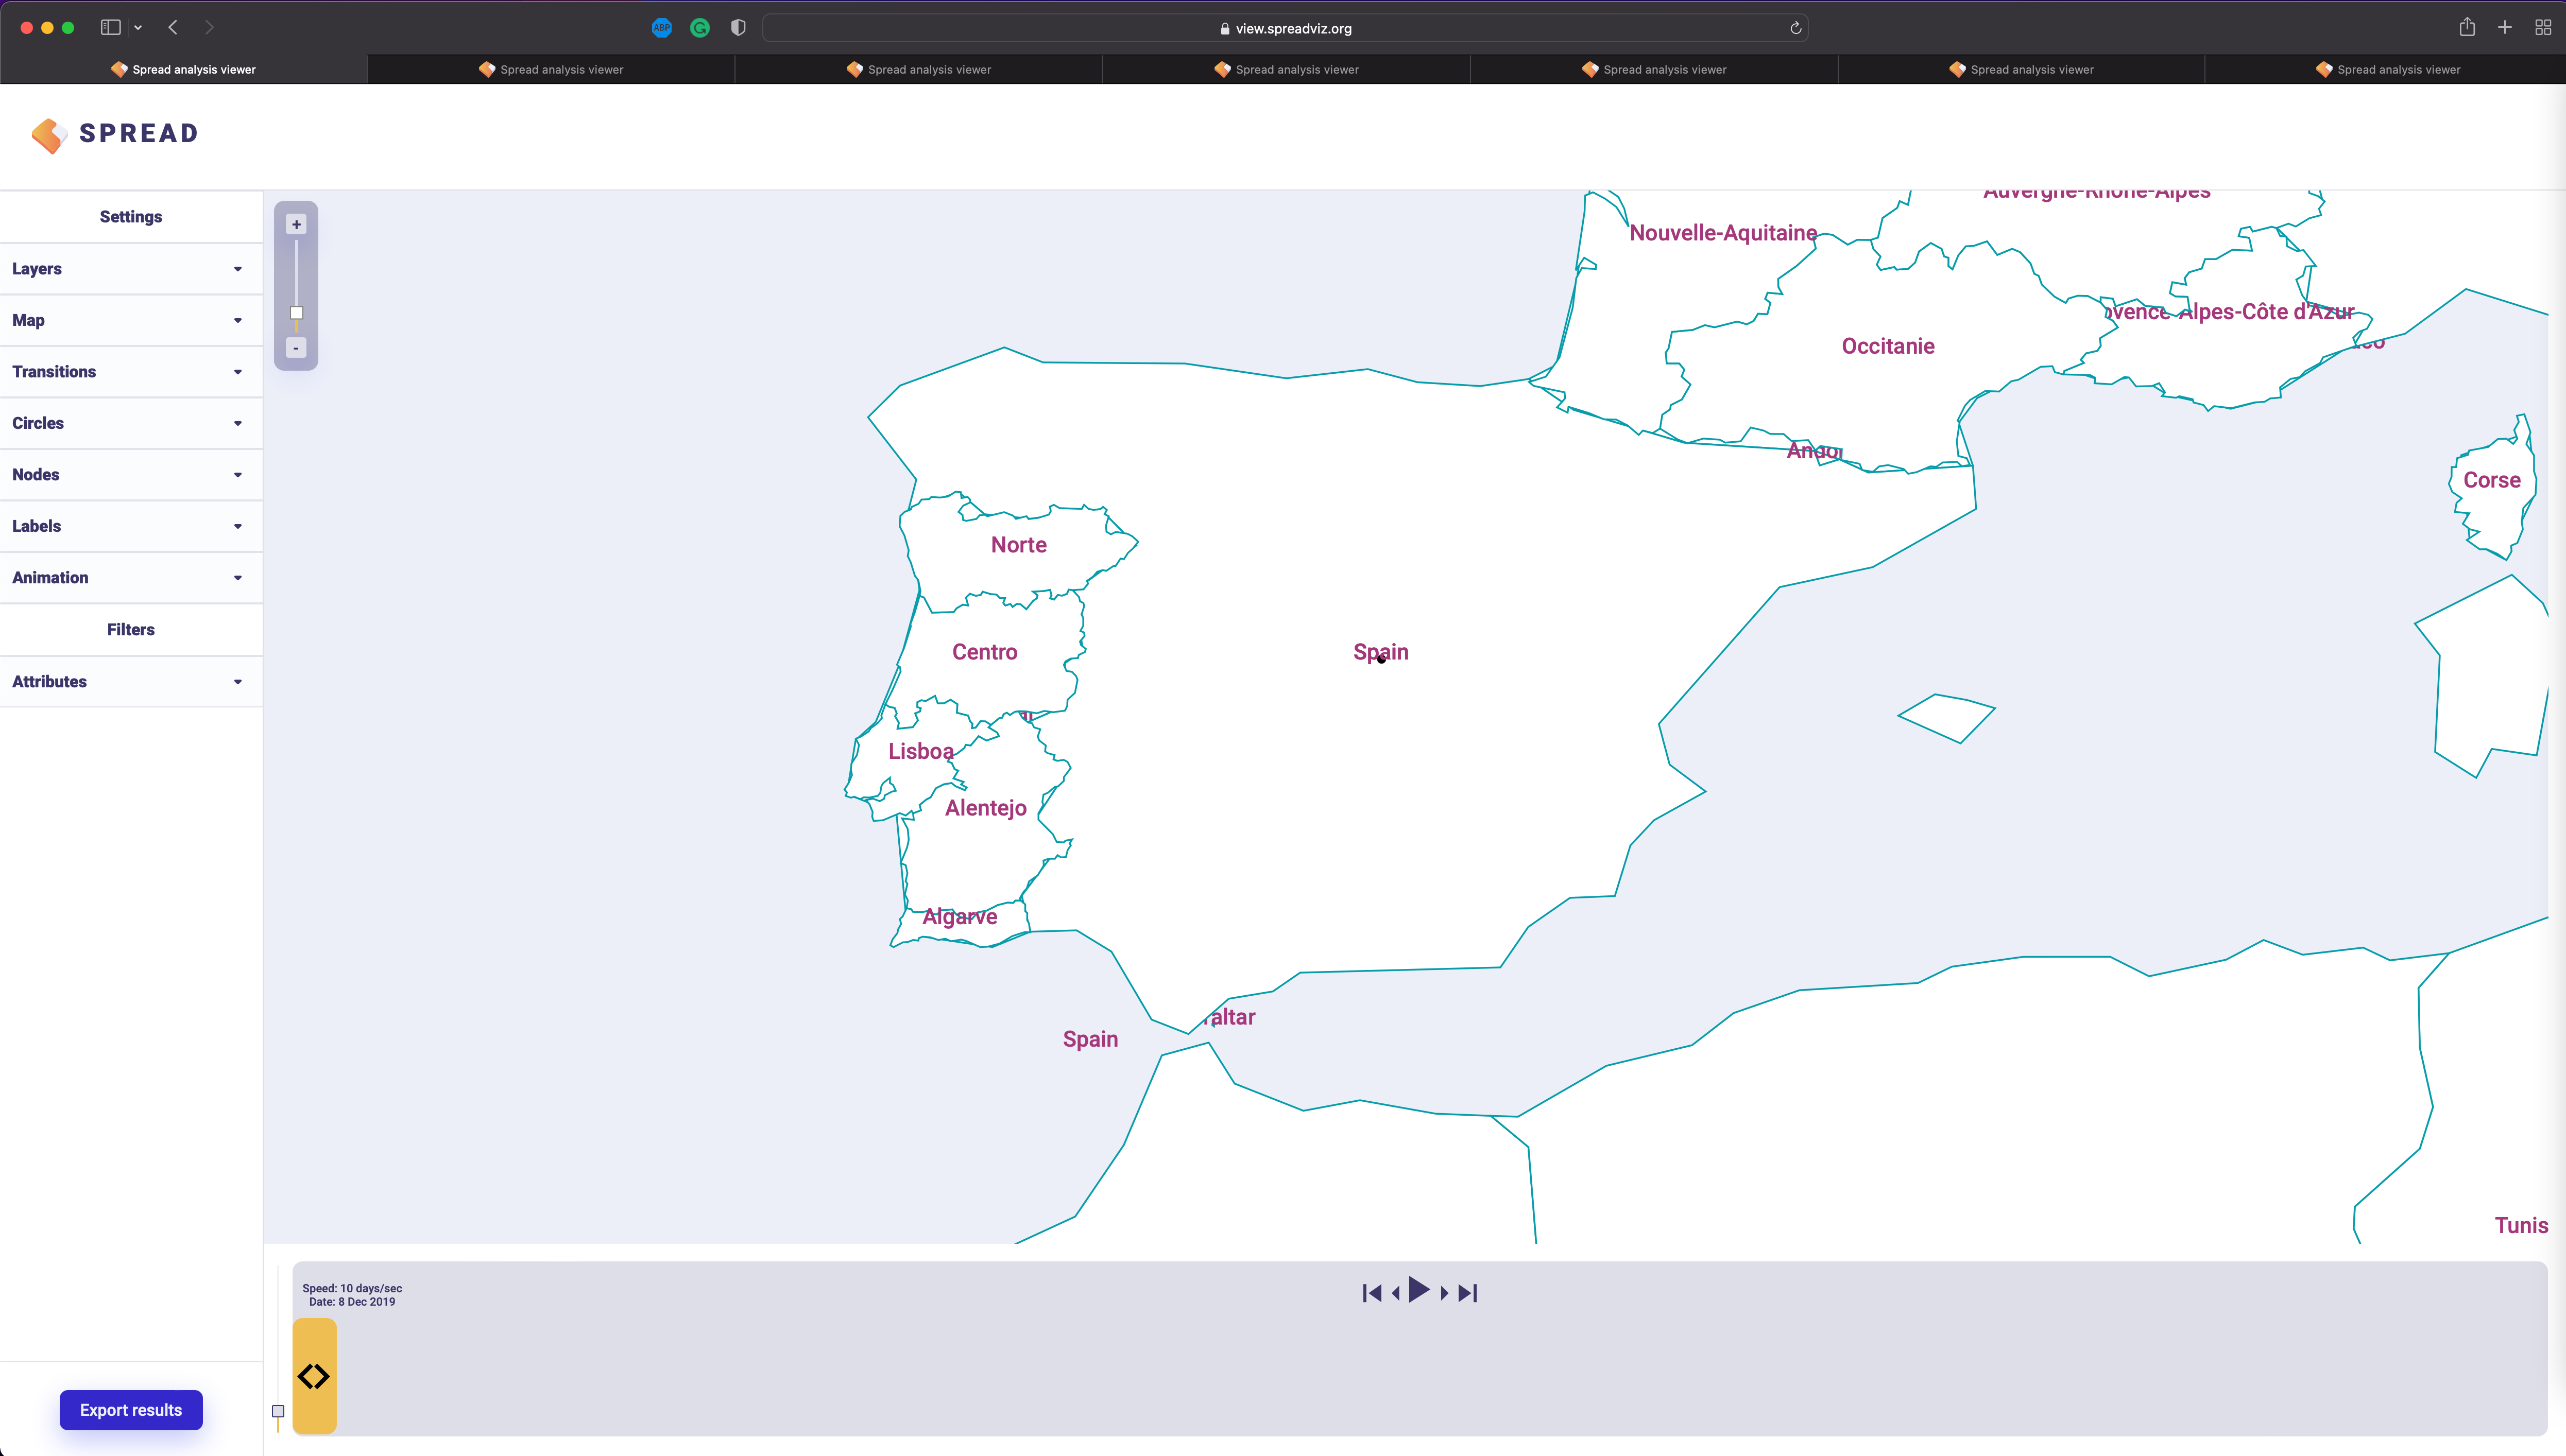Switch to the second Spread analysis viewer tab
The height and width of the screenshot is (1456, 2566).
551,69
